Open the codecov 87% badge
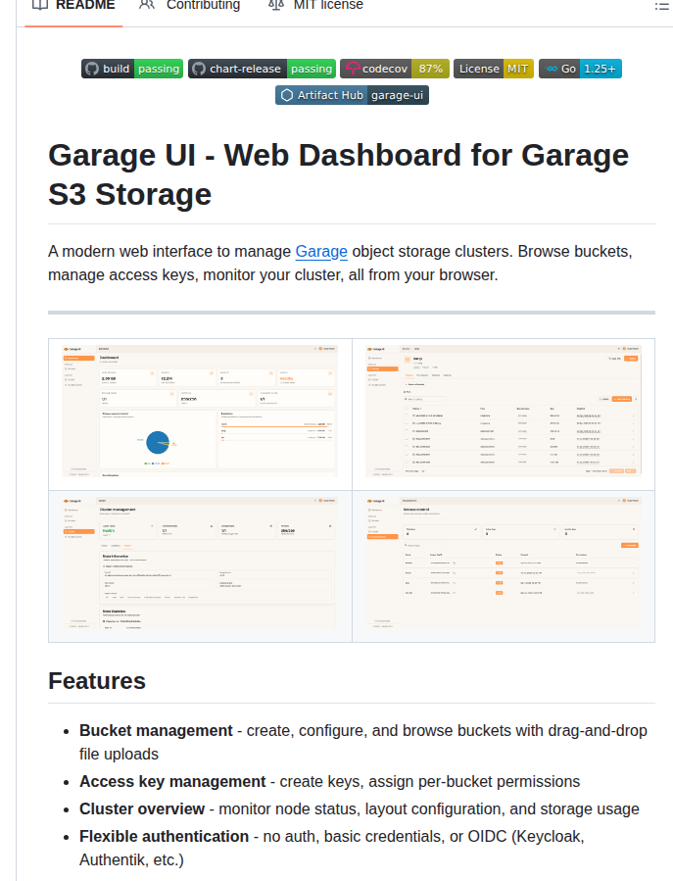This screenshot has height=881, width=673. point(395,69)
